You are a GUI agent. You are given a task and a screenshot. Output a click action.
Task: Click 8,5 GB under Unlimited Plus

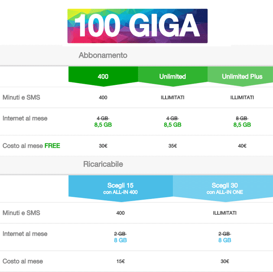tap(242, 125)
